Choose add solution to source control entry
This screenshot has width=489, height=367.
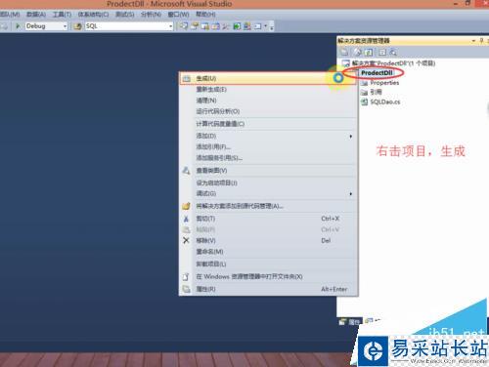click(268, 206)
